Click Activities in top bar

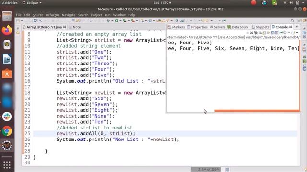[x=10, y=3]
